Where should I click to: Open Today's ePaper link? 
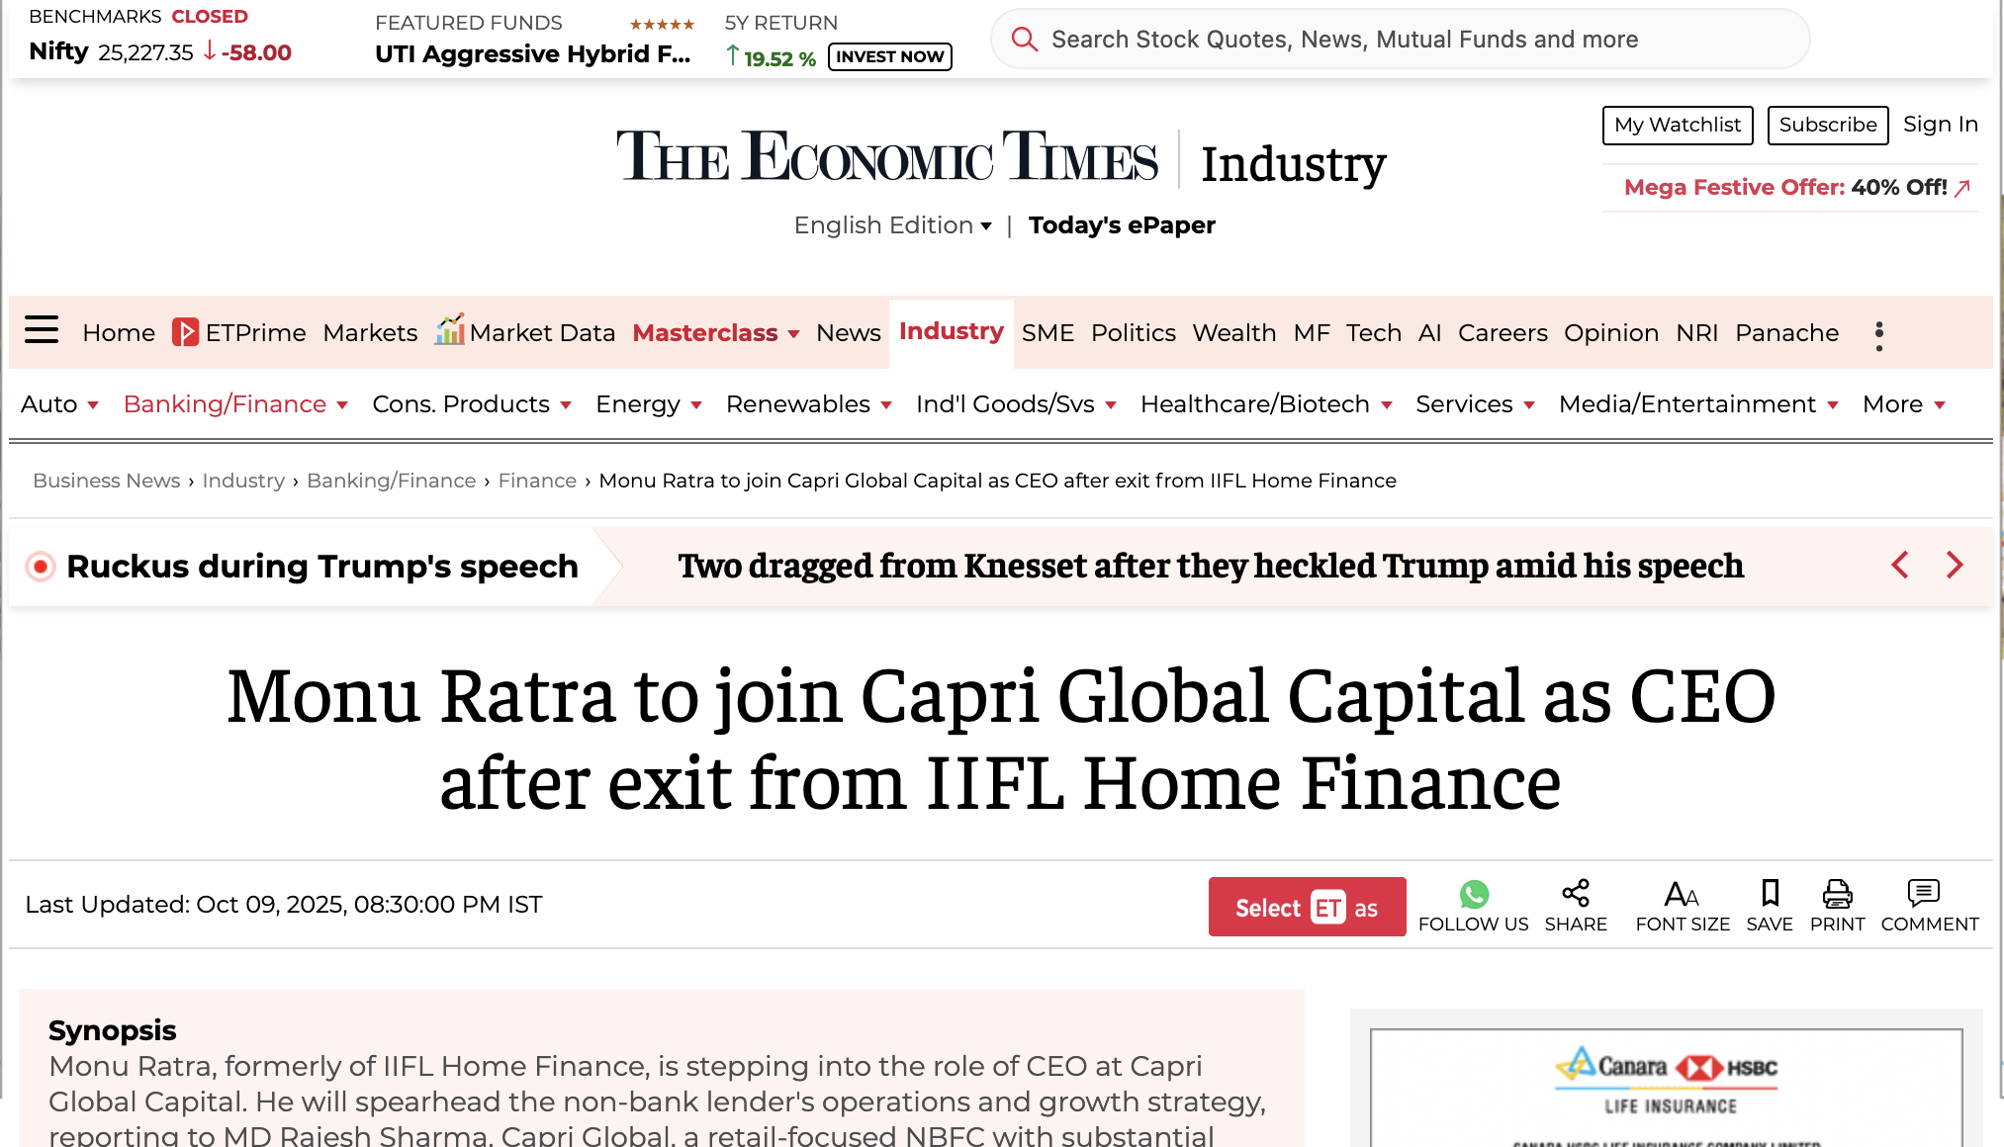[1122, 225]
